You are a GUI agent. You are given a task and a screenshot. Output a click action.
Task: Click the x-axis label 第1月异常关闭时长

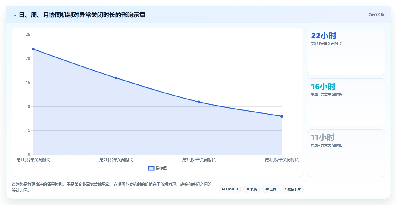(x=33, y=160)
